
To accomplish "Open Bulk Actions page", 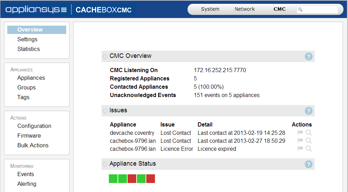I will tap(33, 146).
